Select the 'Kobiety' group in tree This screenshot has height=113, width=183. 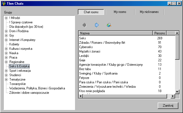[x=14, y=44]
